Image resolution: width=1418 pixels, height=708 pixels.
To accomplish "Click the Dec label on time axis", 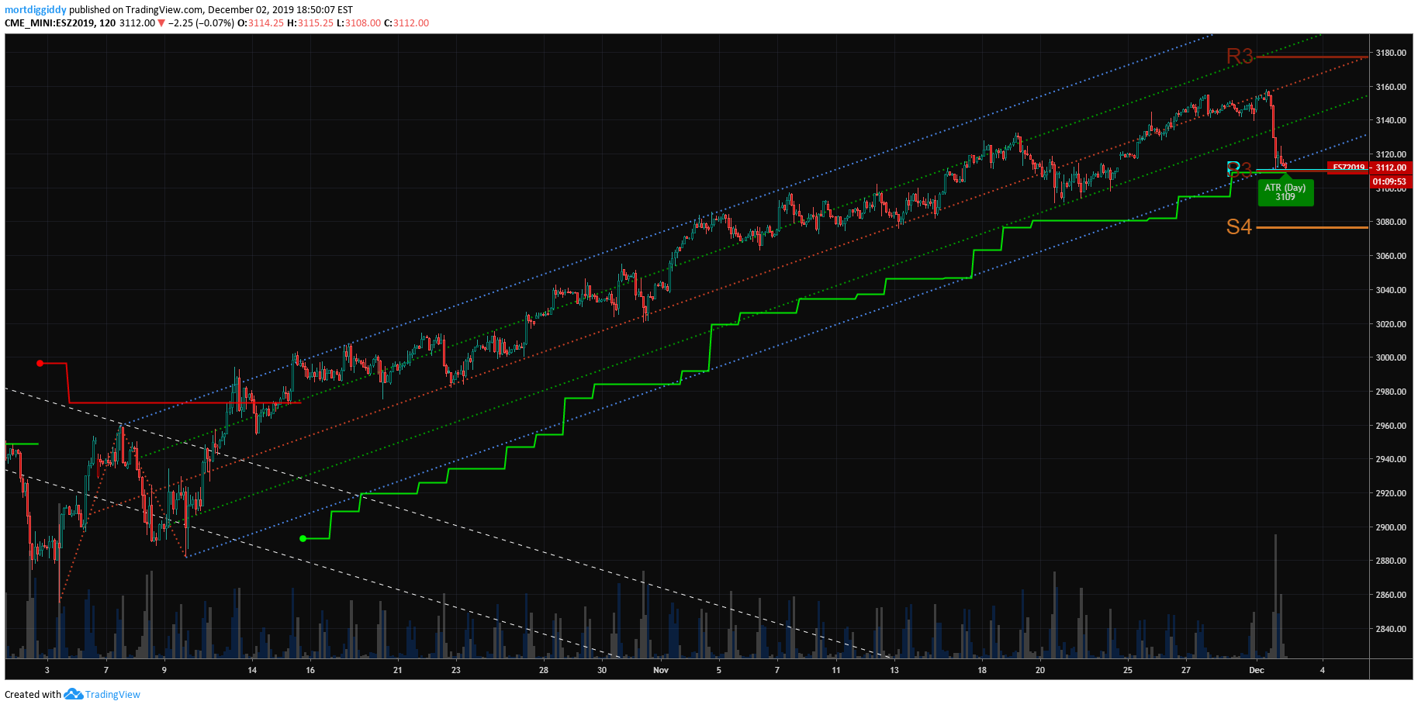I will click(1257, 670).
